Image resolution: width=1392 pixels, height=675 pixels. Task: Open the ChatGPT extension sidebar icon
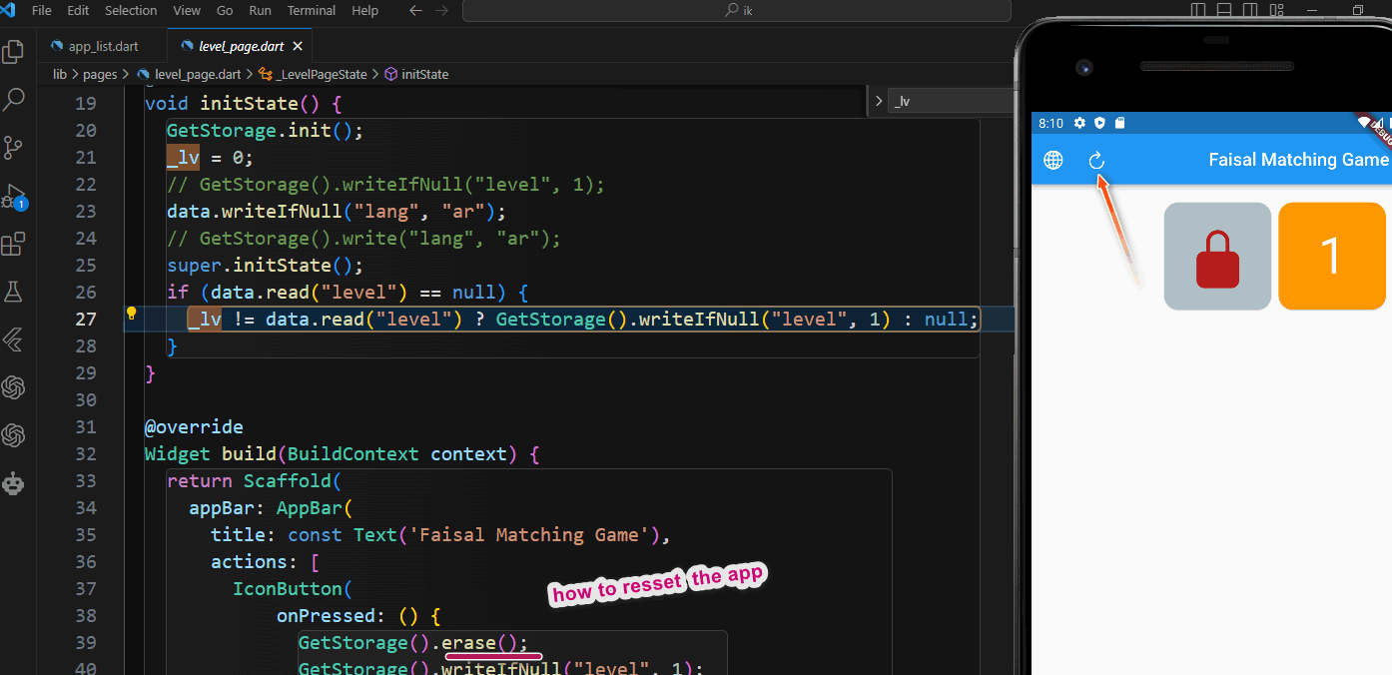(x=14, y=387)
